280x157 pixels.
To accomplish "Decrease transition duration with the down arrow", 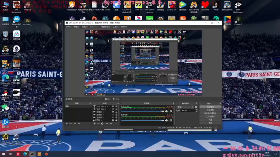I will pyautogui.click(x=197, y=111).
